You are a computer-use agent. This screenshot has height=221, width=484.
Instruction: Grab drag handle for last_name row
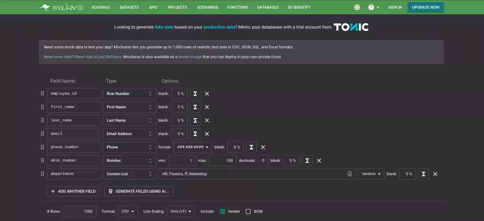pos(42,120)
